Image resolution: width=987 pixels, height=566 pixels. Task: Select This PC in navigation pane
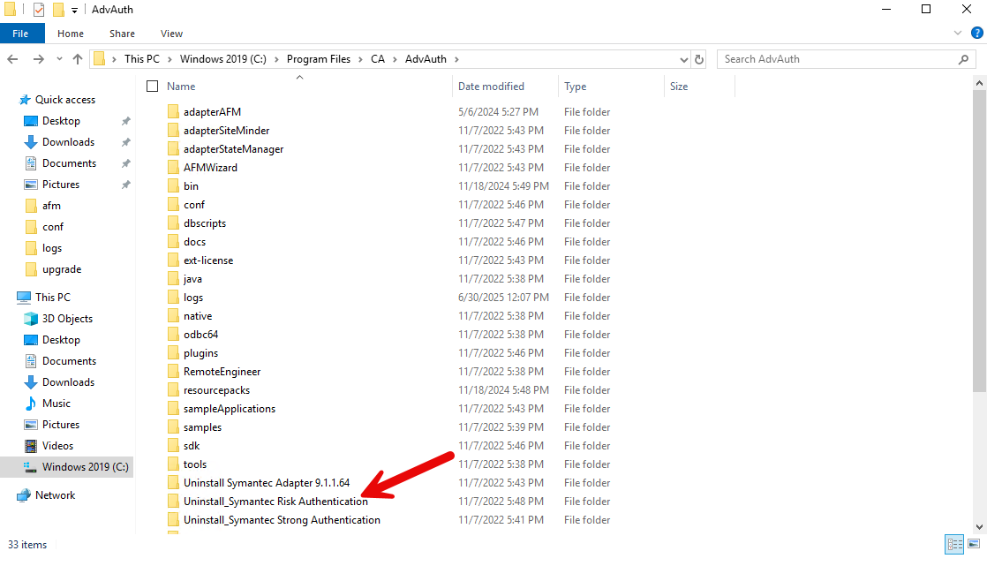53,298
